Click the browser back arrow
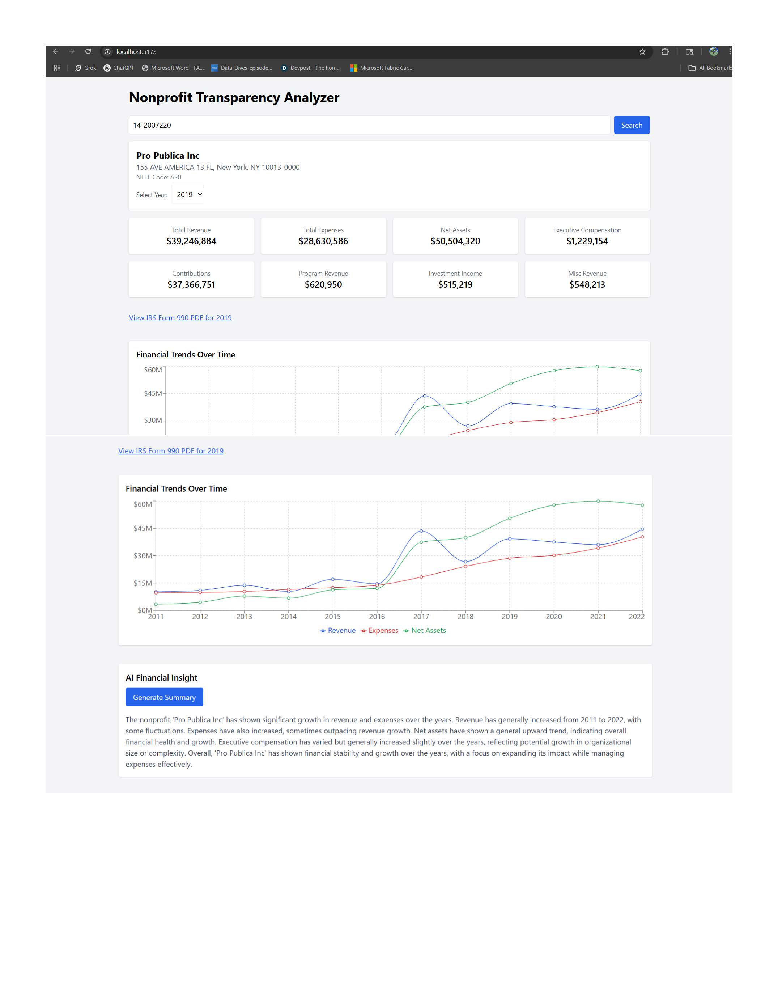 56,52
